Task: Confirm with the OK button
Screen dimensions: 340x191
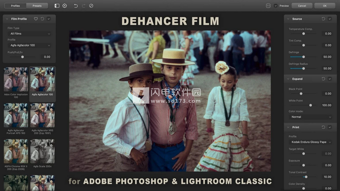Action: (325, 6)
